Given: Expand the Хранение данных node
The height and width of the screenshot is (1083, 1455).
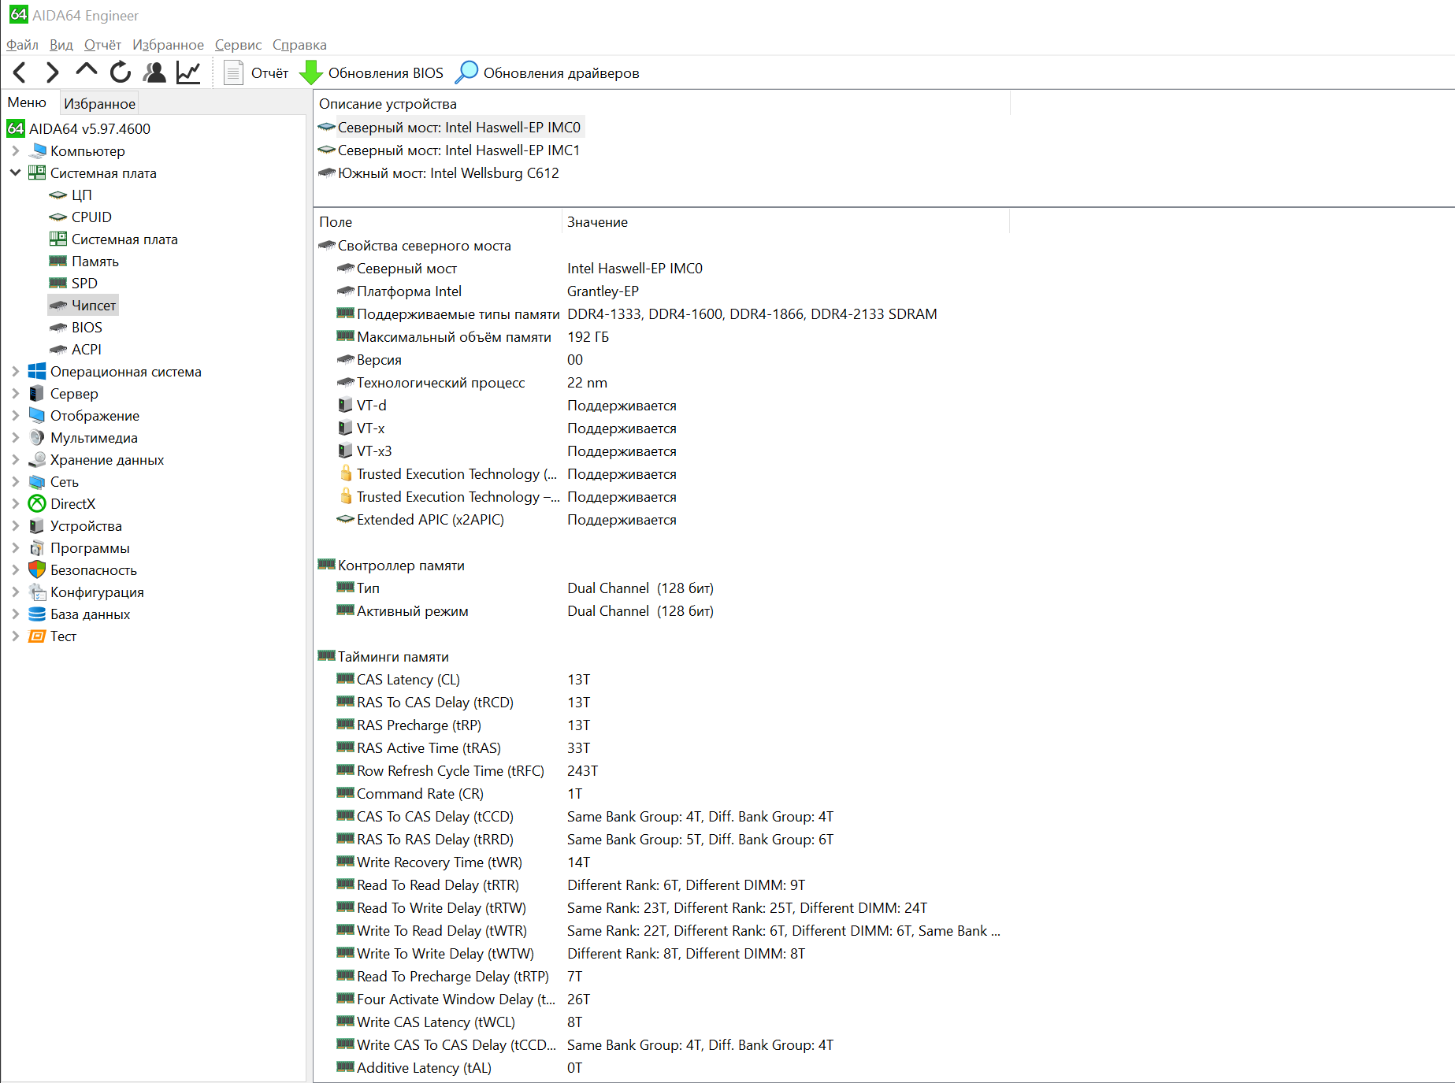Looking at the screenshot, I should click(15, 459).
